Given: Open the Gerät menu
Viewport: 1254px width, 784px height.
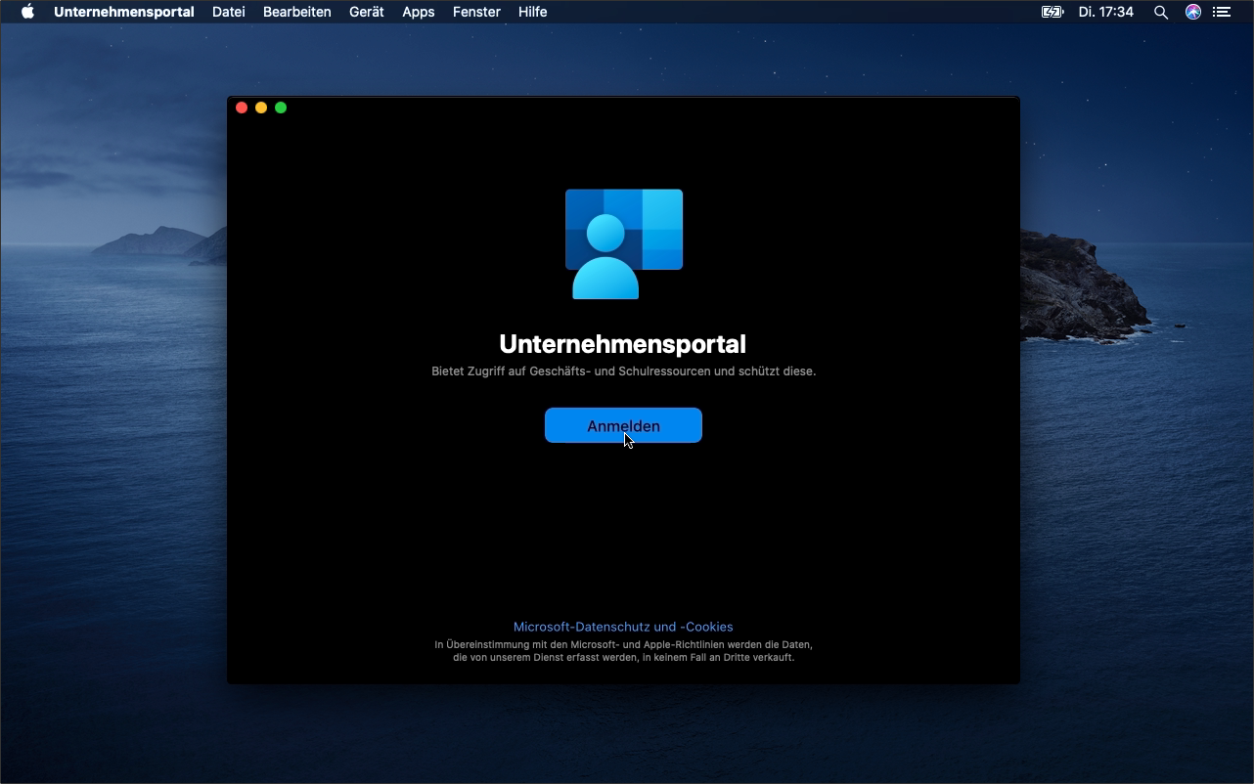Looking at the screenshot, I should [366, 12].
